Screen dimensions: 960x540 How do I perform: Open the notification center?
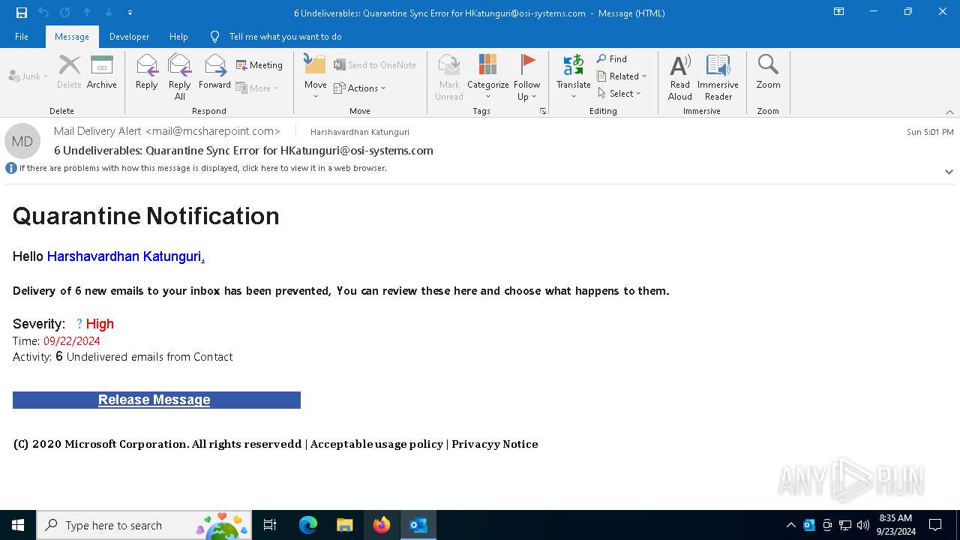click(935, 525)
